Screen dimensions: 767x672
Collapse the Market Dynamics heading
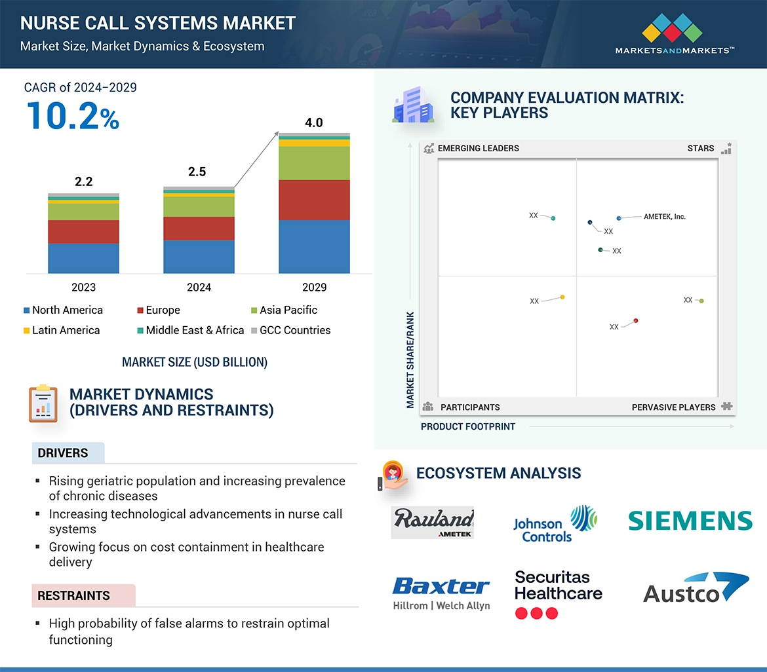[142, 394]
